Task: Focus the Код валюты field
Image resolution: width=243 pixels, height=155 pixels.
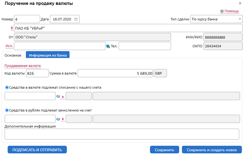Action: pos(37,73)
